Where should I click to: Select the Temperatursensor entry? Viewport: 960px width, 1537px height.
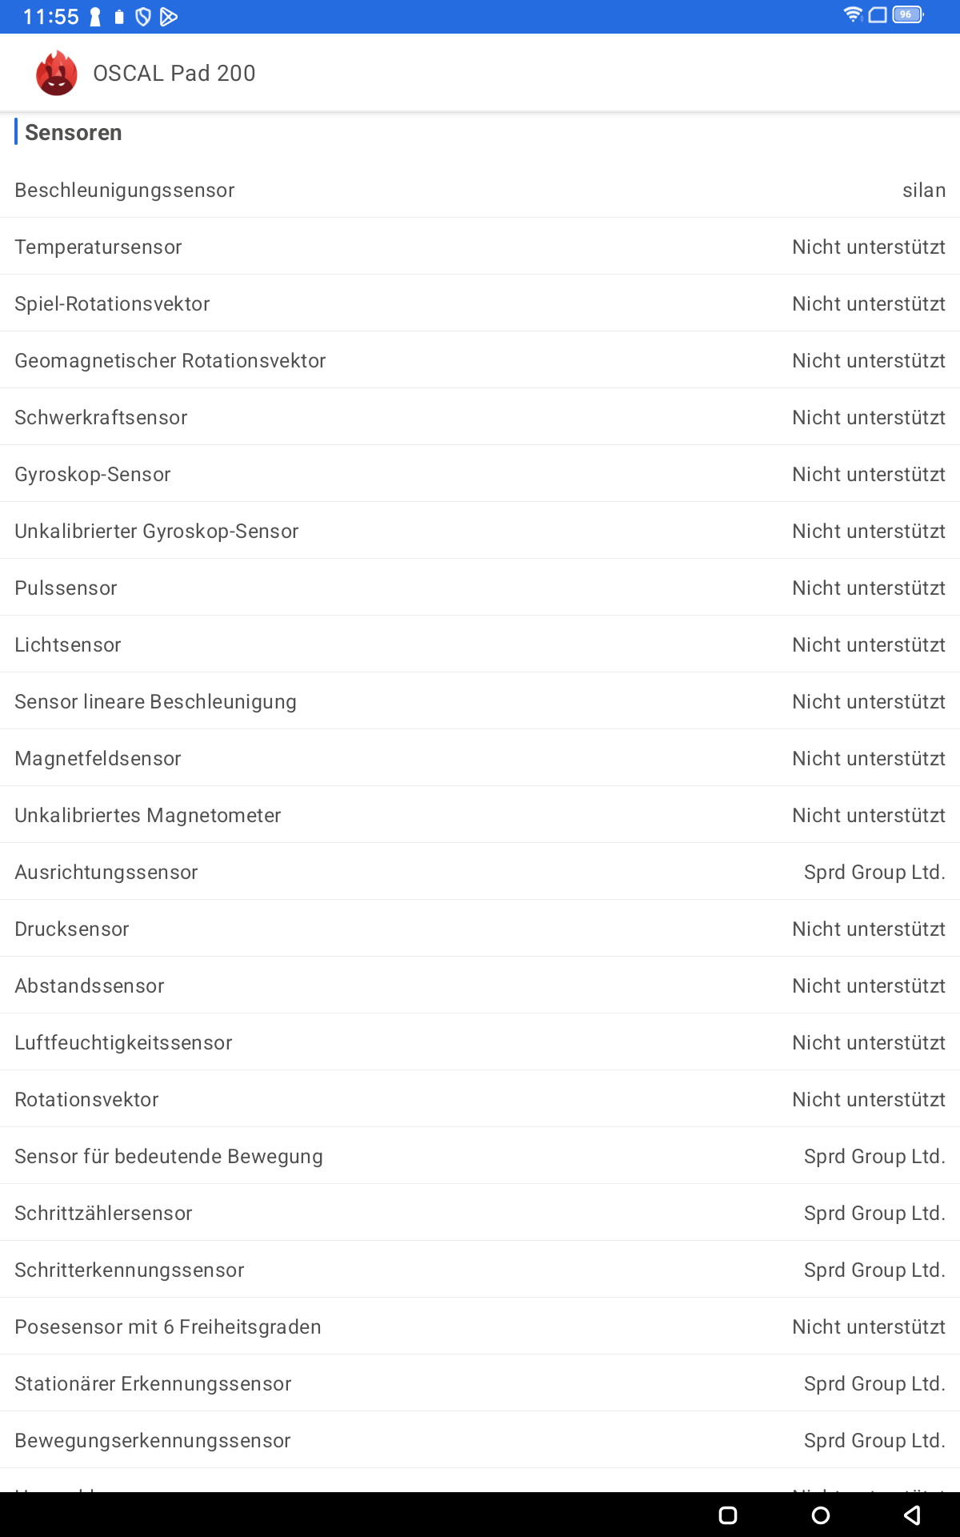point(480,247)
